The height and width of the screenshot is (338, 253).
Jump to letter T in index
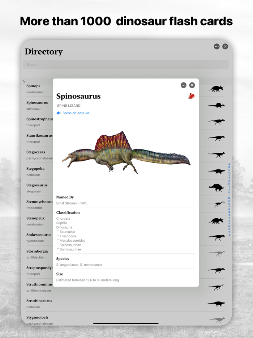click(229, 218)
